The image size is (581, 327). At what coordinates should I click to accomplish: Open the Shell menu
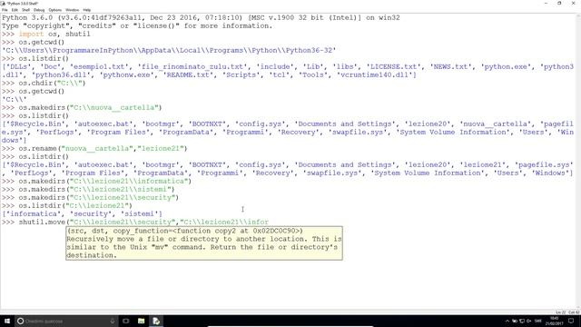[25, 10]
